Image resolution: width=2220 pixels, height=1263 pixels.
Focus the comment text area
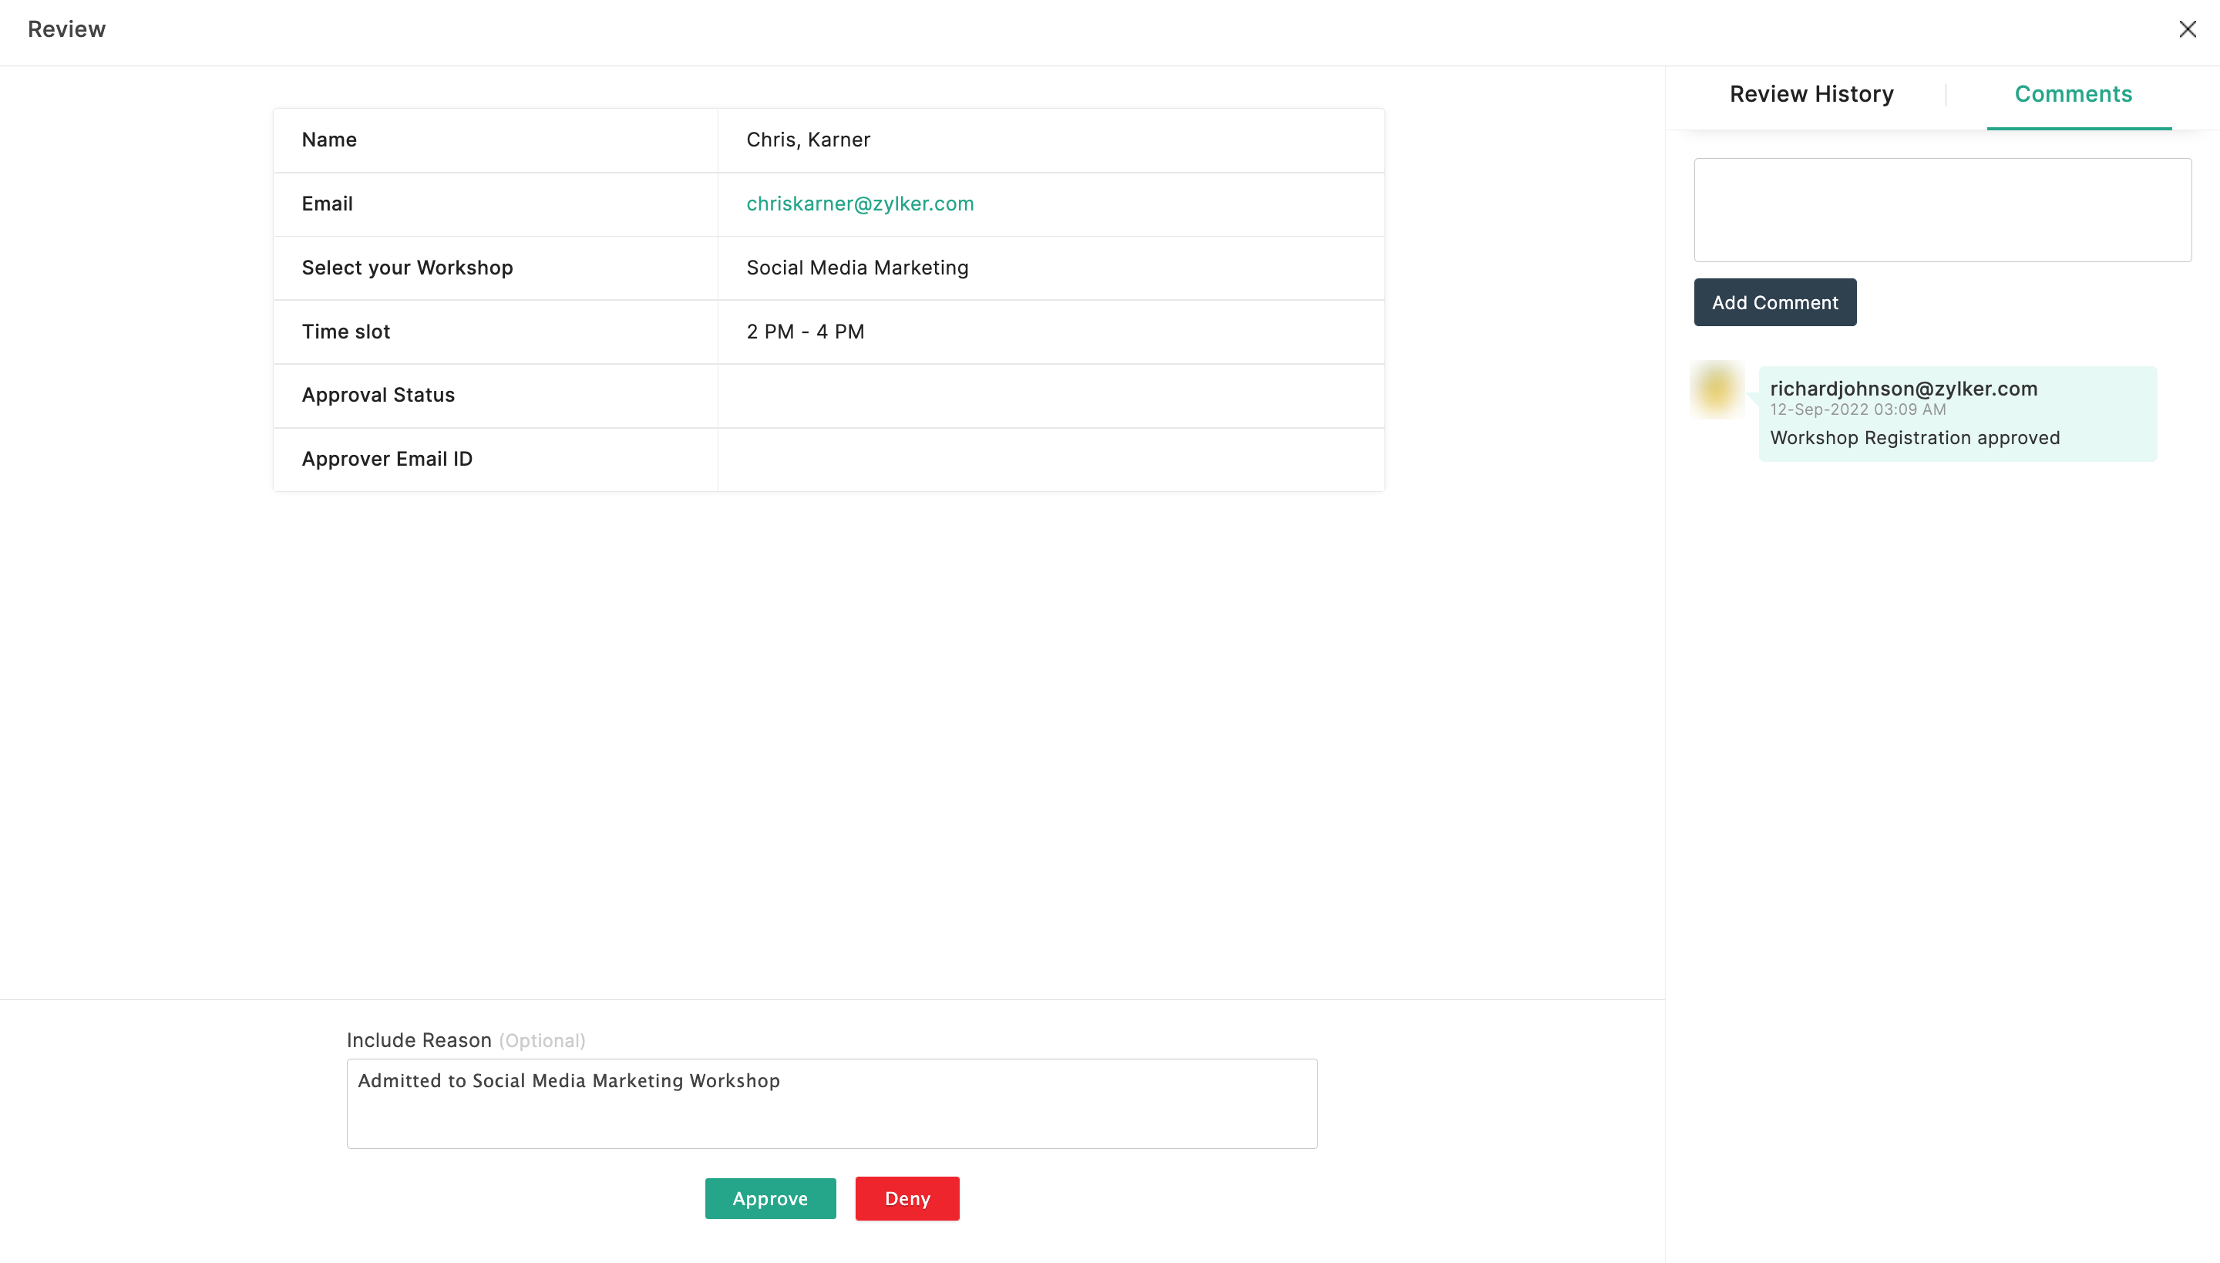pos(1942,210)
